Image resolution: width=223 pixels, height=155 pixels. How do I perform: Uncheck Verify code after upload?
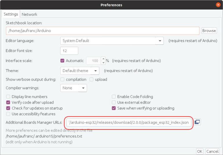coord(8,102)
